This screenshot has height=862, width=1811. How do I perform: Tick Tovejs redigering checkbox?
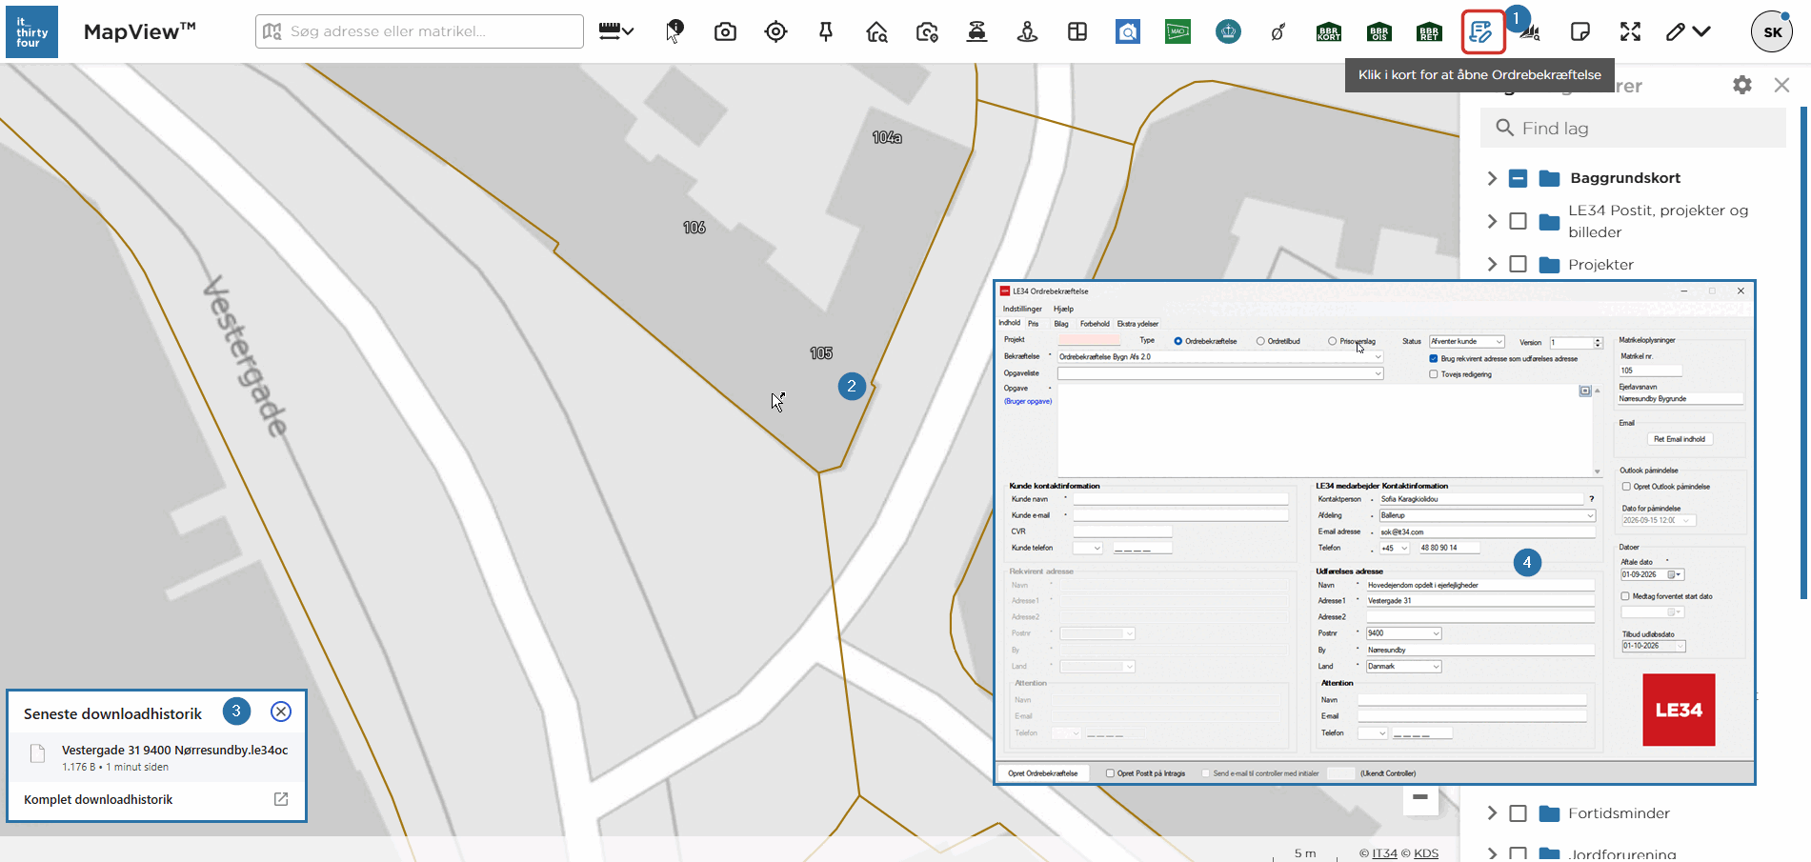coord(1434,374)
